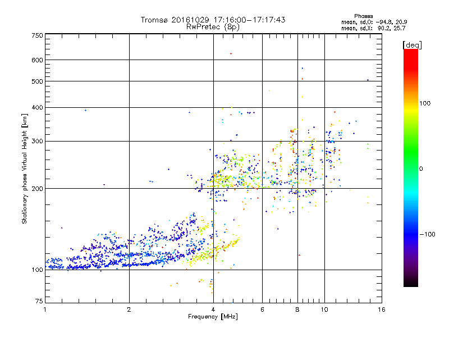449x337 pixels.
Task: Click the frequency axis tick "1"
Action: coord(45,309)
